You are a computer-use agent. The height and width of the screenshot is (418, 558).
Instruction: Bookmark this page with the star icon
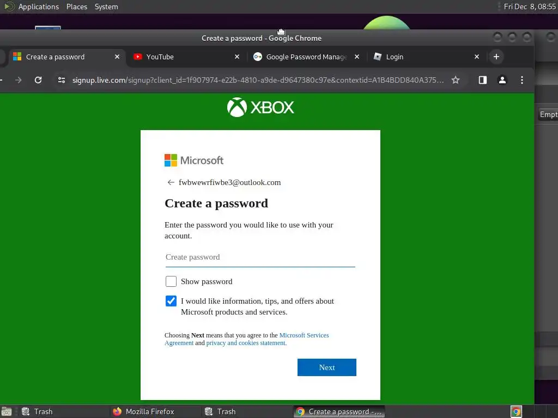(455, 80)
